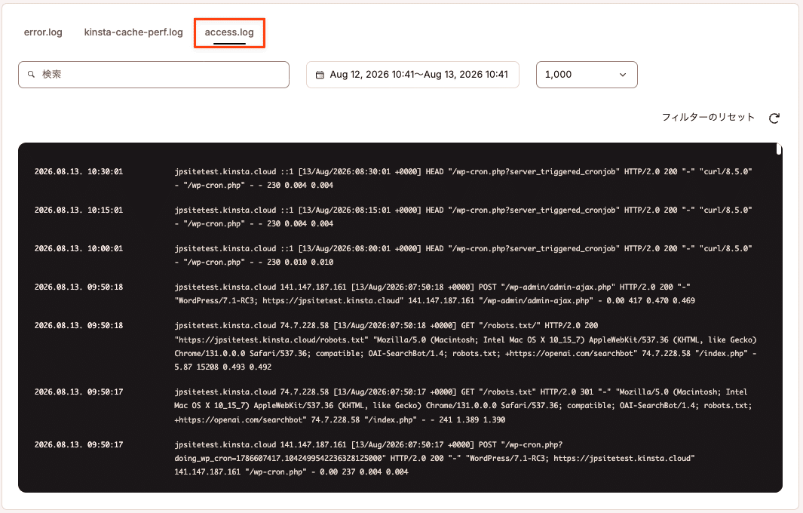The height and width of the screenshot is (513, 803).
Task: Click the calendar icon in date picker
Action: click(x=320, y=75)
